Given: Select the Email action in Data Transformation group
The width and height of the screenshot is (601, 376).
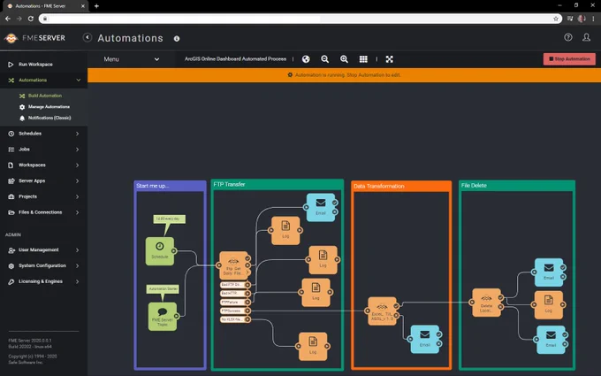Looking at the screenshot, I should (425, 339).
